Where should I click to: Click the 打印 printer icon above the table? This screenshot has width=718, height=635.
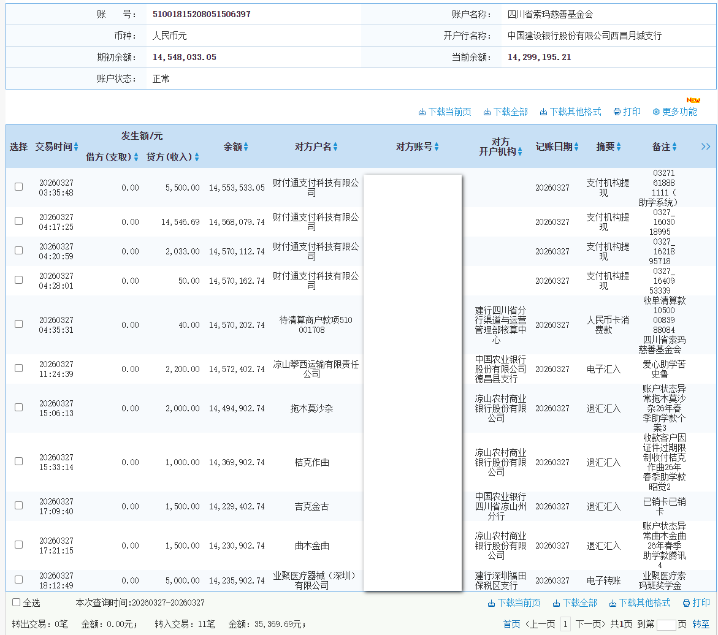coord(616,111)
